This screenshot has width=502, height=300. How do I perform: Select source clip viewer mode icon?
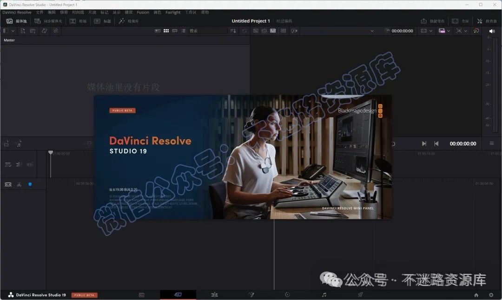tap(256, 31)
